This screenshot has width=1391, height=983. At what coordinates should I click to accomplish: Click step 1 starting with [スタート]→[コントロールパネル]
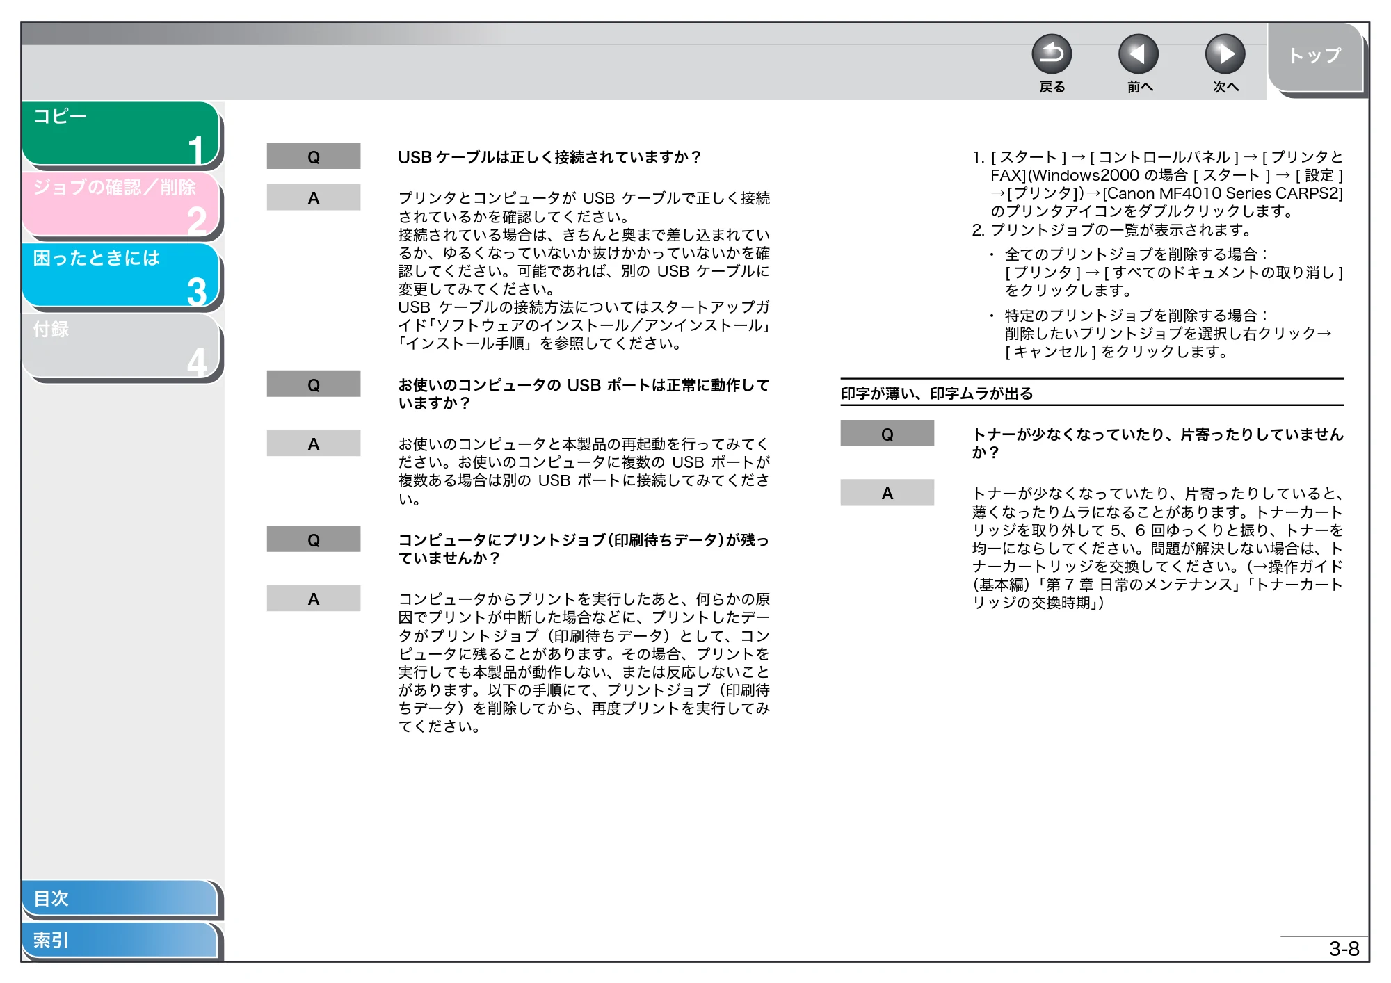point(1157,184)
